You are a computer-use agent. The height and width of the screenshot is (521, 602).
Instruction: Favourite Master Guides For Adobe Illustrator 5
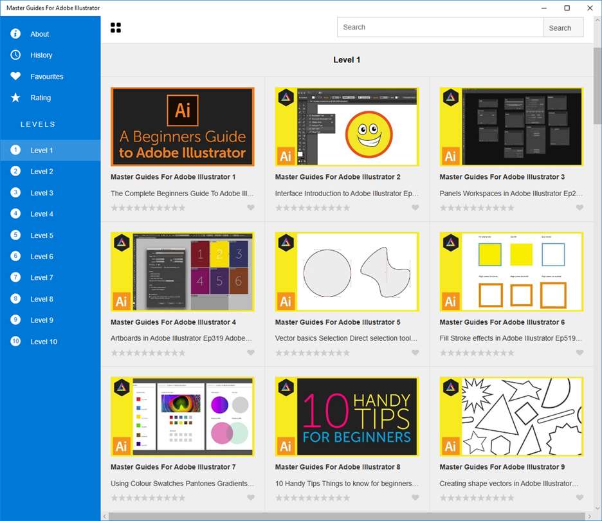pyautogui.click(x=415, y=352)
